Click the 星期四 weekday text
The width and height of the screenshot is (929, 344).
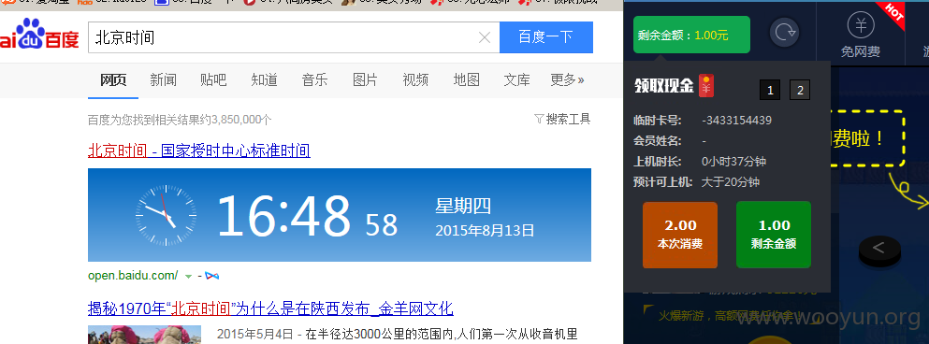[x=463, y=206]
